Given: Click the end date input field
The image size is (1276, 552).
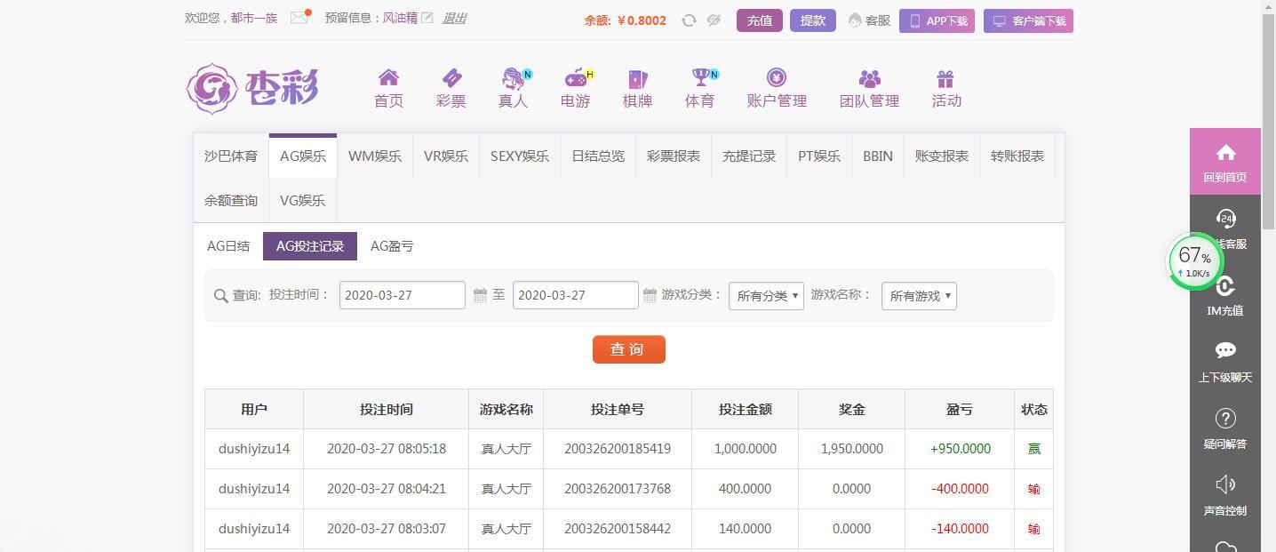Looking at the screenshot, I should [x=576, y=295].
